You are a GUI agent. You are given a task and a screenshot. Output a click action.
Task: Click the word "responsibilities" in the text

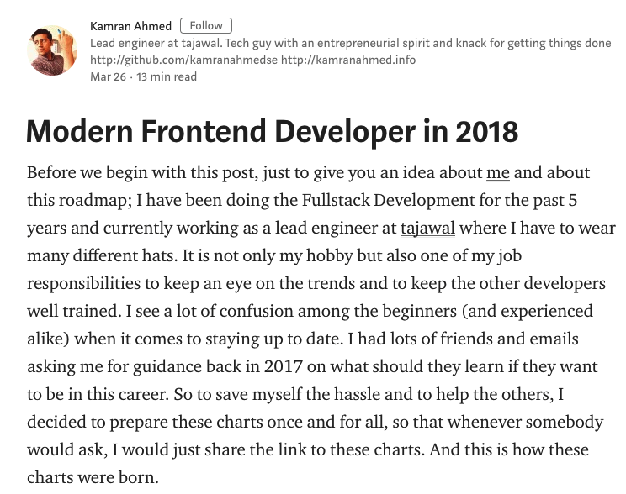[84, 283]
